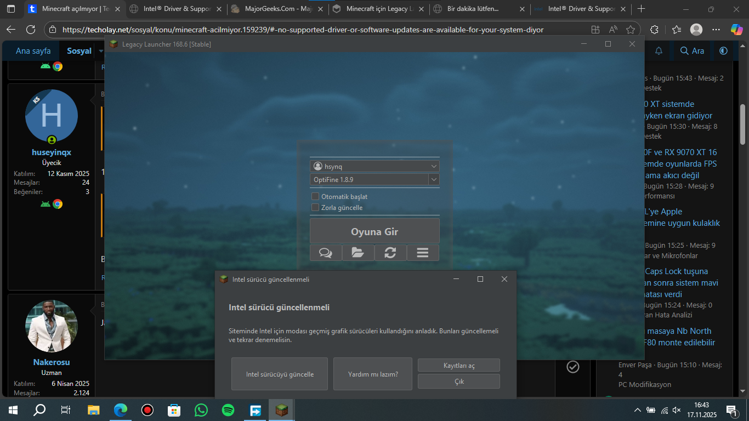The image size is (749, 421).
Task: Open a new browser tab with plus
Action: [x=642, y=9]
